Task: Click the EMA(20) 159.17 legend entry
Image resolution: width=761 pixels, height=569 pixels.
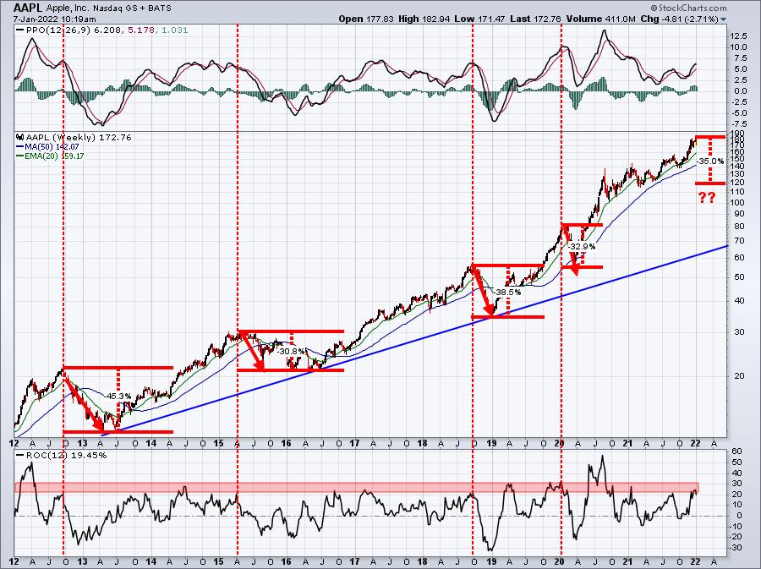Action: [x=50, y=156]
